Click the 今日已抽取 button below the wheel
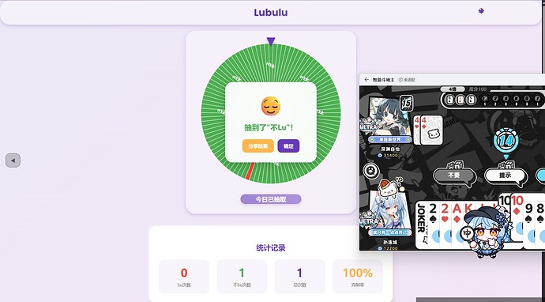Screen dimensions: 545x302 coord(271,199)
